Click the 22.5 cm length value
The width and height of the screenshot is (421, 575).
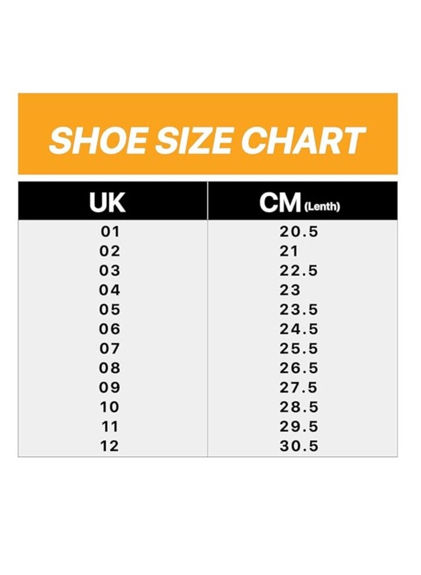coord(299,271)
